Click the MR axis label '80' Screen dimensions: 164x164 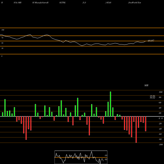pyautogui.click(x=160, y=97)
